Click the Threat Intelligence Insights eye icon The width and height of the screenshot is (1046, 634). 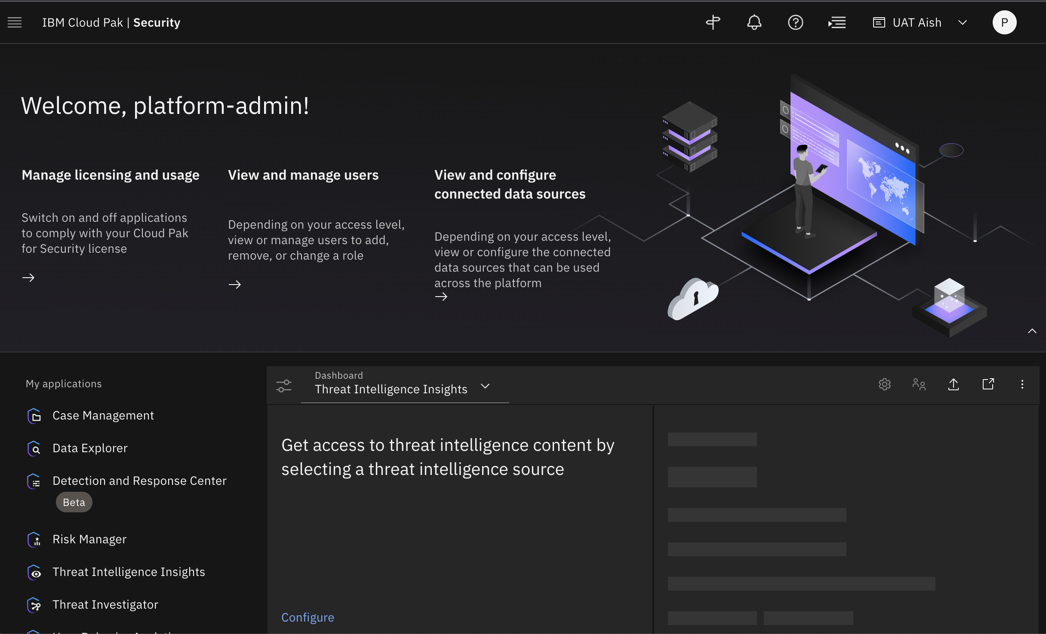pyautogui.click(x=34, y=572)
